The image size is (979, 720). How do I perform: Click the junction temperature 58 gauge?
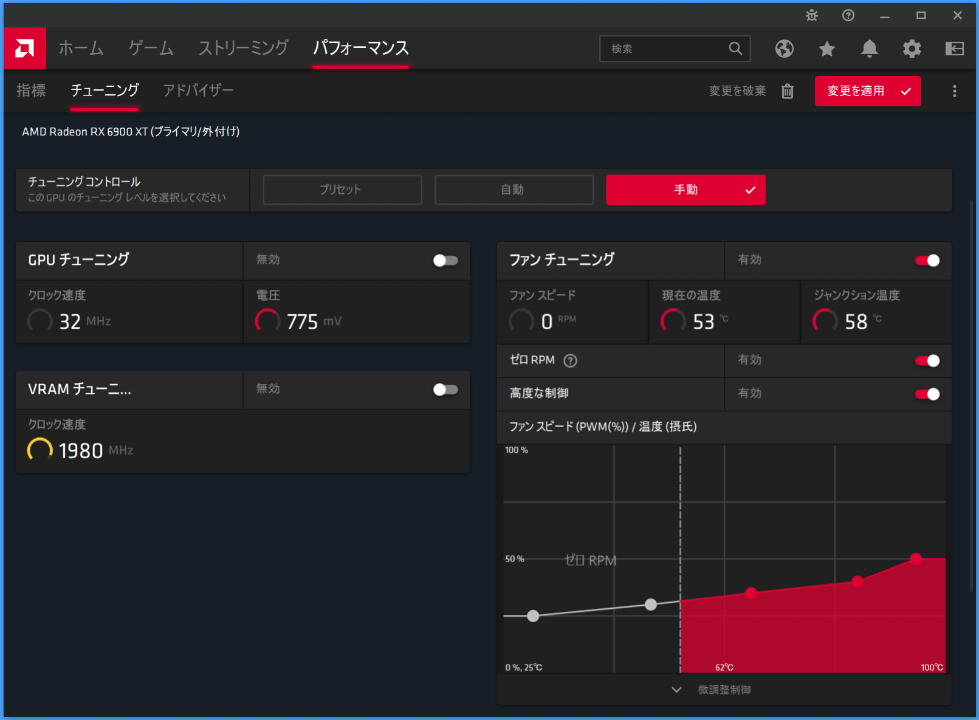pos(825,321)
